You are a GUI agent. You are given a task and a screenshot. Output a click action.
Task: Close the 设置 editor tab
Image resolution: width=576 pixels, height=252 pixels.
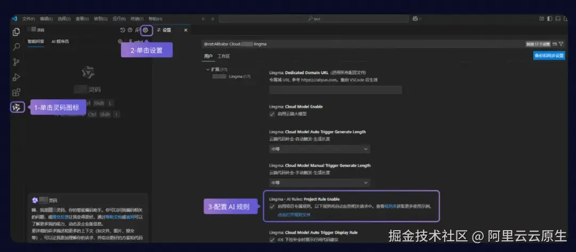(186, 30)
